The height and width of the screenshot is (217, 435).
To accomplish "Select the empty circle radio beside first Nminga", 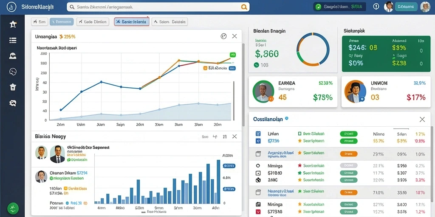I will point(258,166).
